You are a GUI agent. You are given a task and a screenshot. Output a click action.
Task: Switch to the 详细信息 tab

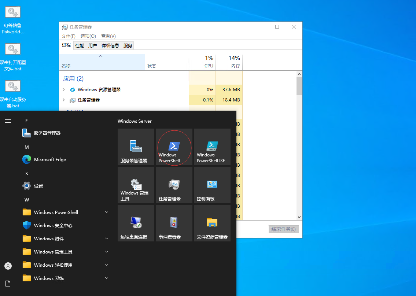110,46
